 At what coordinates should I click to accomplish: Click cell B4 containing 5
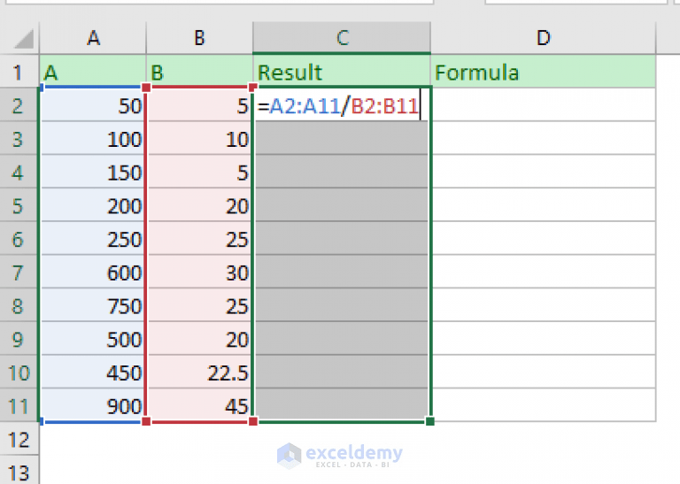tap(199, 172)
